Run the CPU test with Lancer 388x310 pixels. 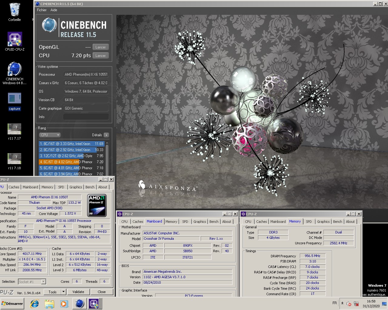[x=101, y=56]
